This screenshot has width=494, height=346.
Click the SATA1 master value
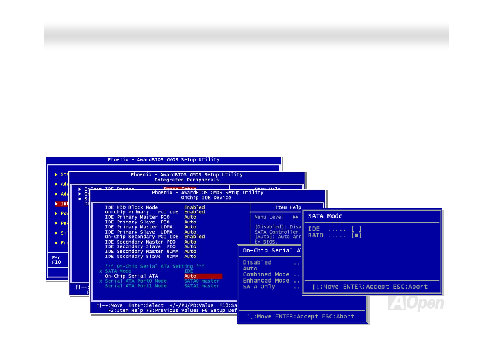(202, 286)
